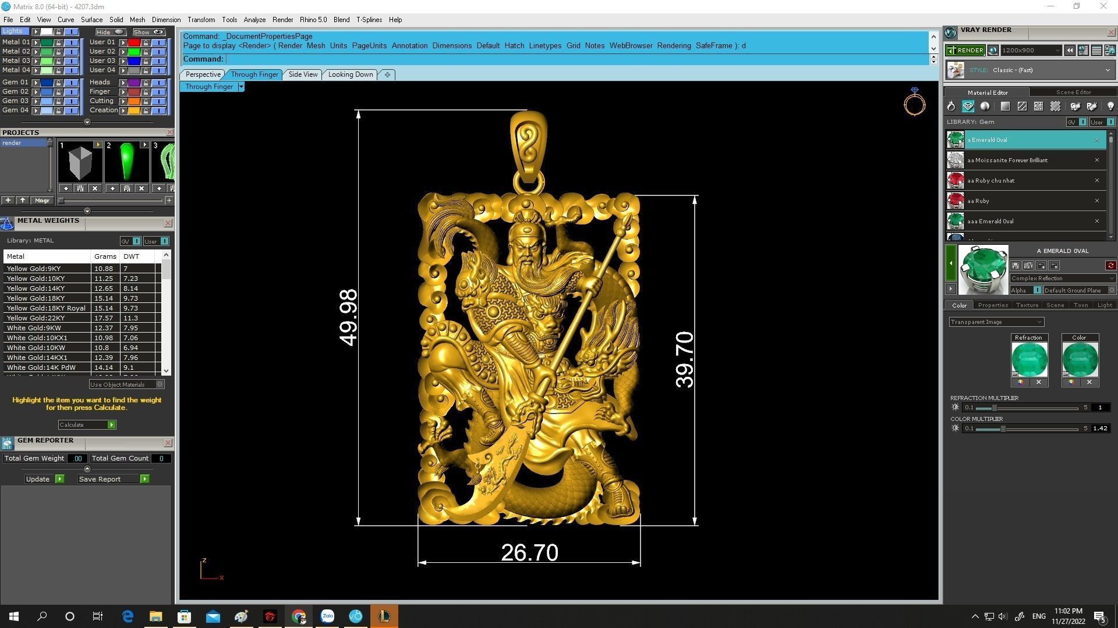Click the import material folder icon
Viewport: 1118px width, 628px height.
click(x=1054, y=266)
